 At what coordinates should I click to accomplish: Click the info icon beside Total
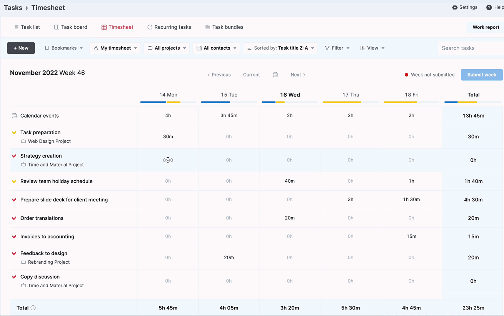click(33, 308)
